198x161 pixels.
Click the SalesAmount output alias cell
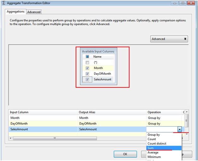pyautogui.click(x=112, y=129)
